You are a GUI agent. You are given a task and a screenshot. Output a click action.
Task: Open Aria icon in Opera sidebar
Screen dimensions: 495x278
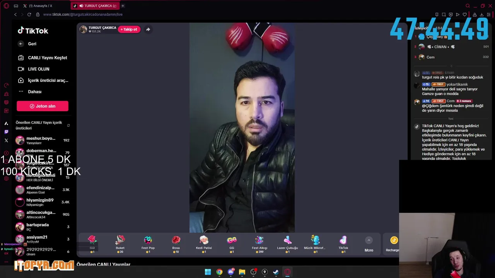(6, 123)
